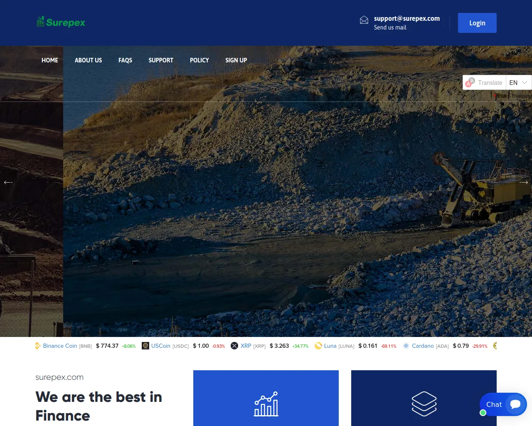The height and width of the screenshot is (426, 532).
Task: Open the Chat widget
Action: [x=503, y=404]
